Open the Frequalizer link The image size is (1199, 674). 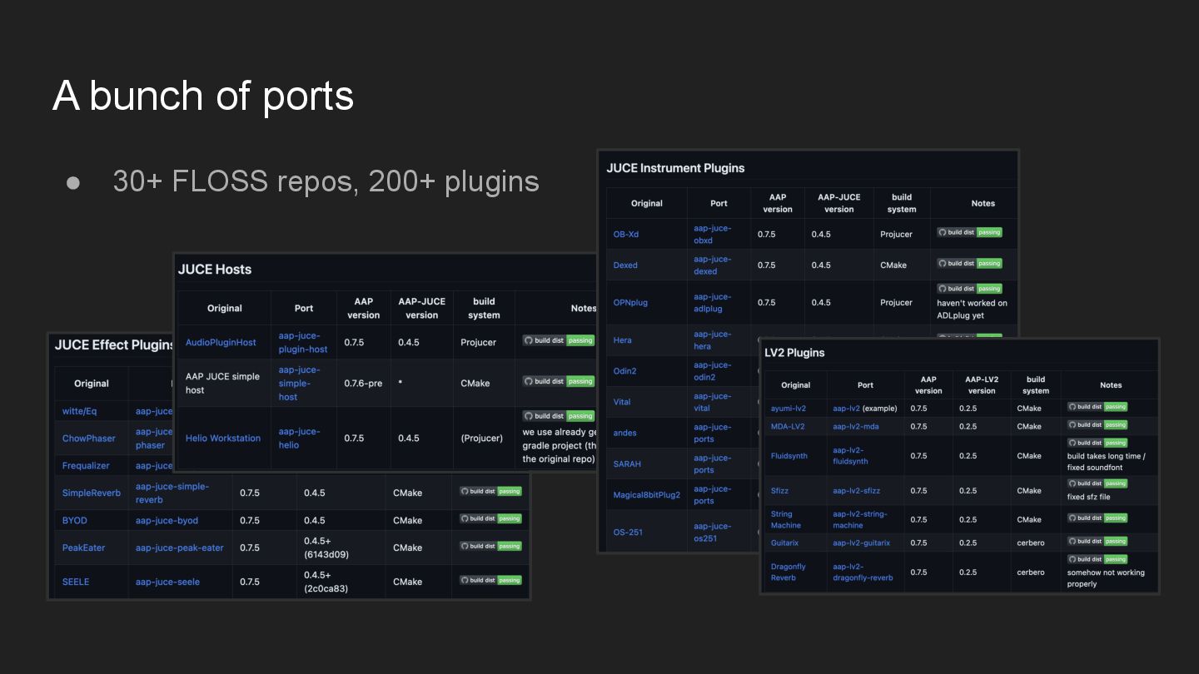click(86, 466)
